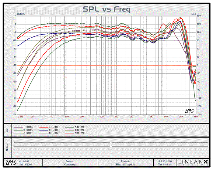The image size is (213, 170).
Task: Click the '500' frequency axis label
Action: click(101, 117)
